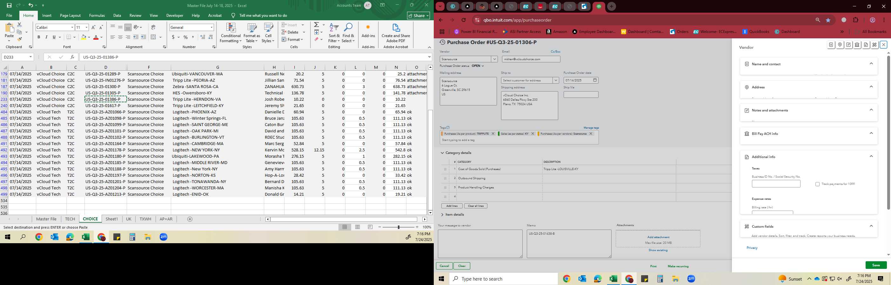The height and width of the screenshot is (285, 891).
Task: Click the Format Painter brush icon
Action: (x=19, y=39)
